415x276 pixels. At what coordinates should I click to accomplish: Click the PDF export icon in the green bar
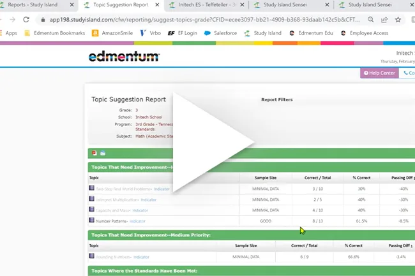click(94, 153)
